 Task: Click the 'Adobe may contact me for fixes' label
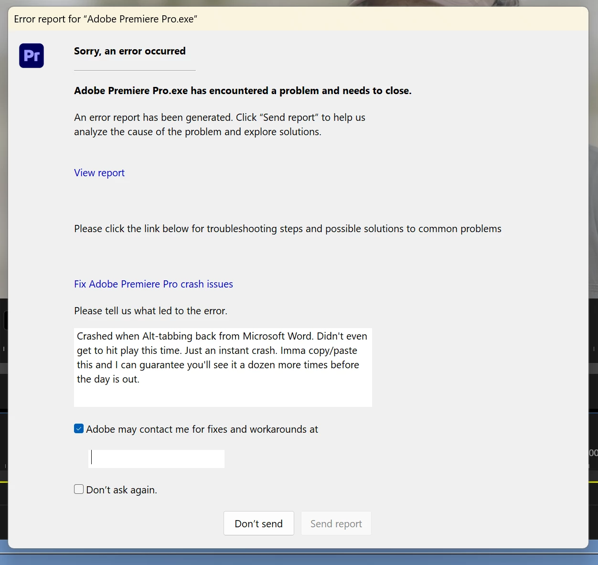pos(202,429)
